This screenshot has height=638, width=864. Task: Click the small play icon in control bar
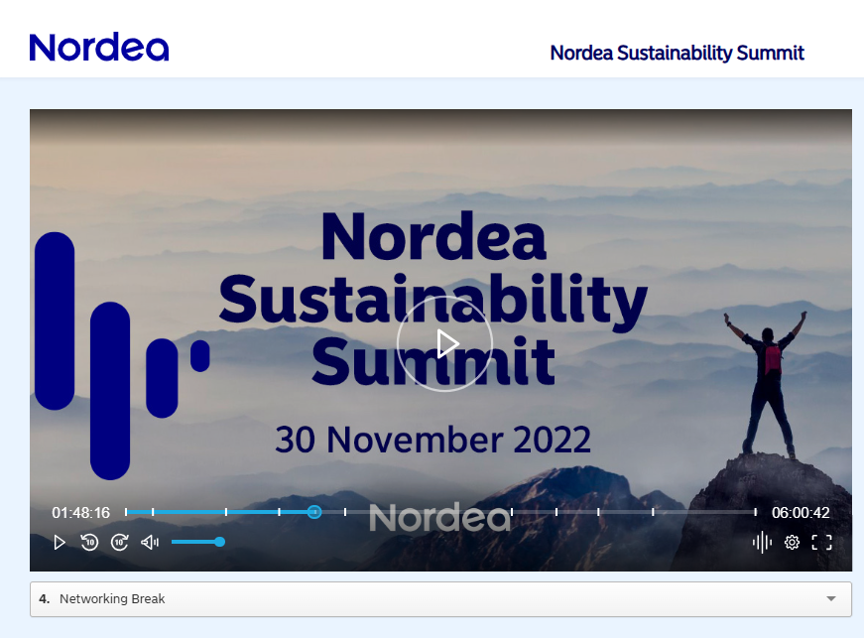tap(60, 543)
